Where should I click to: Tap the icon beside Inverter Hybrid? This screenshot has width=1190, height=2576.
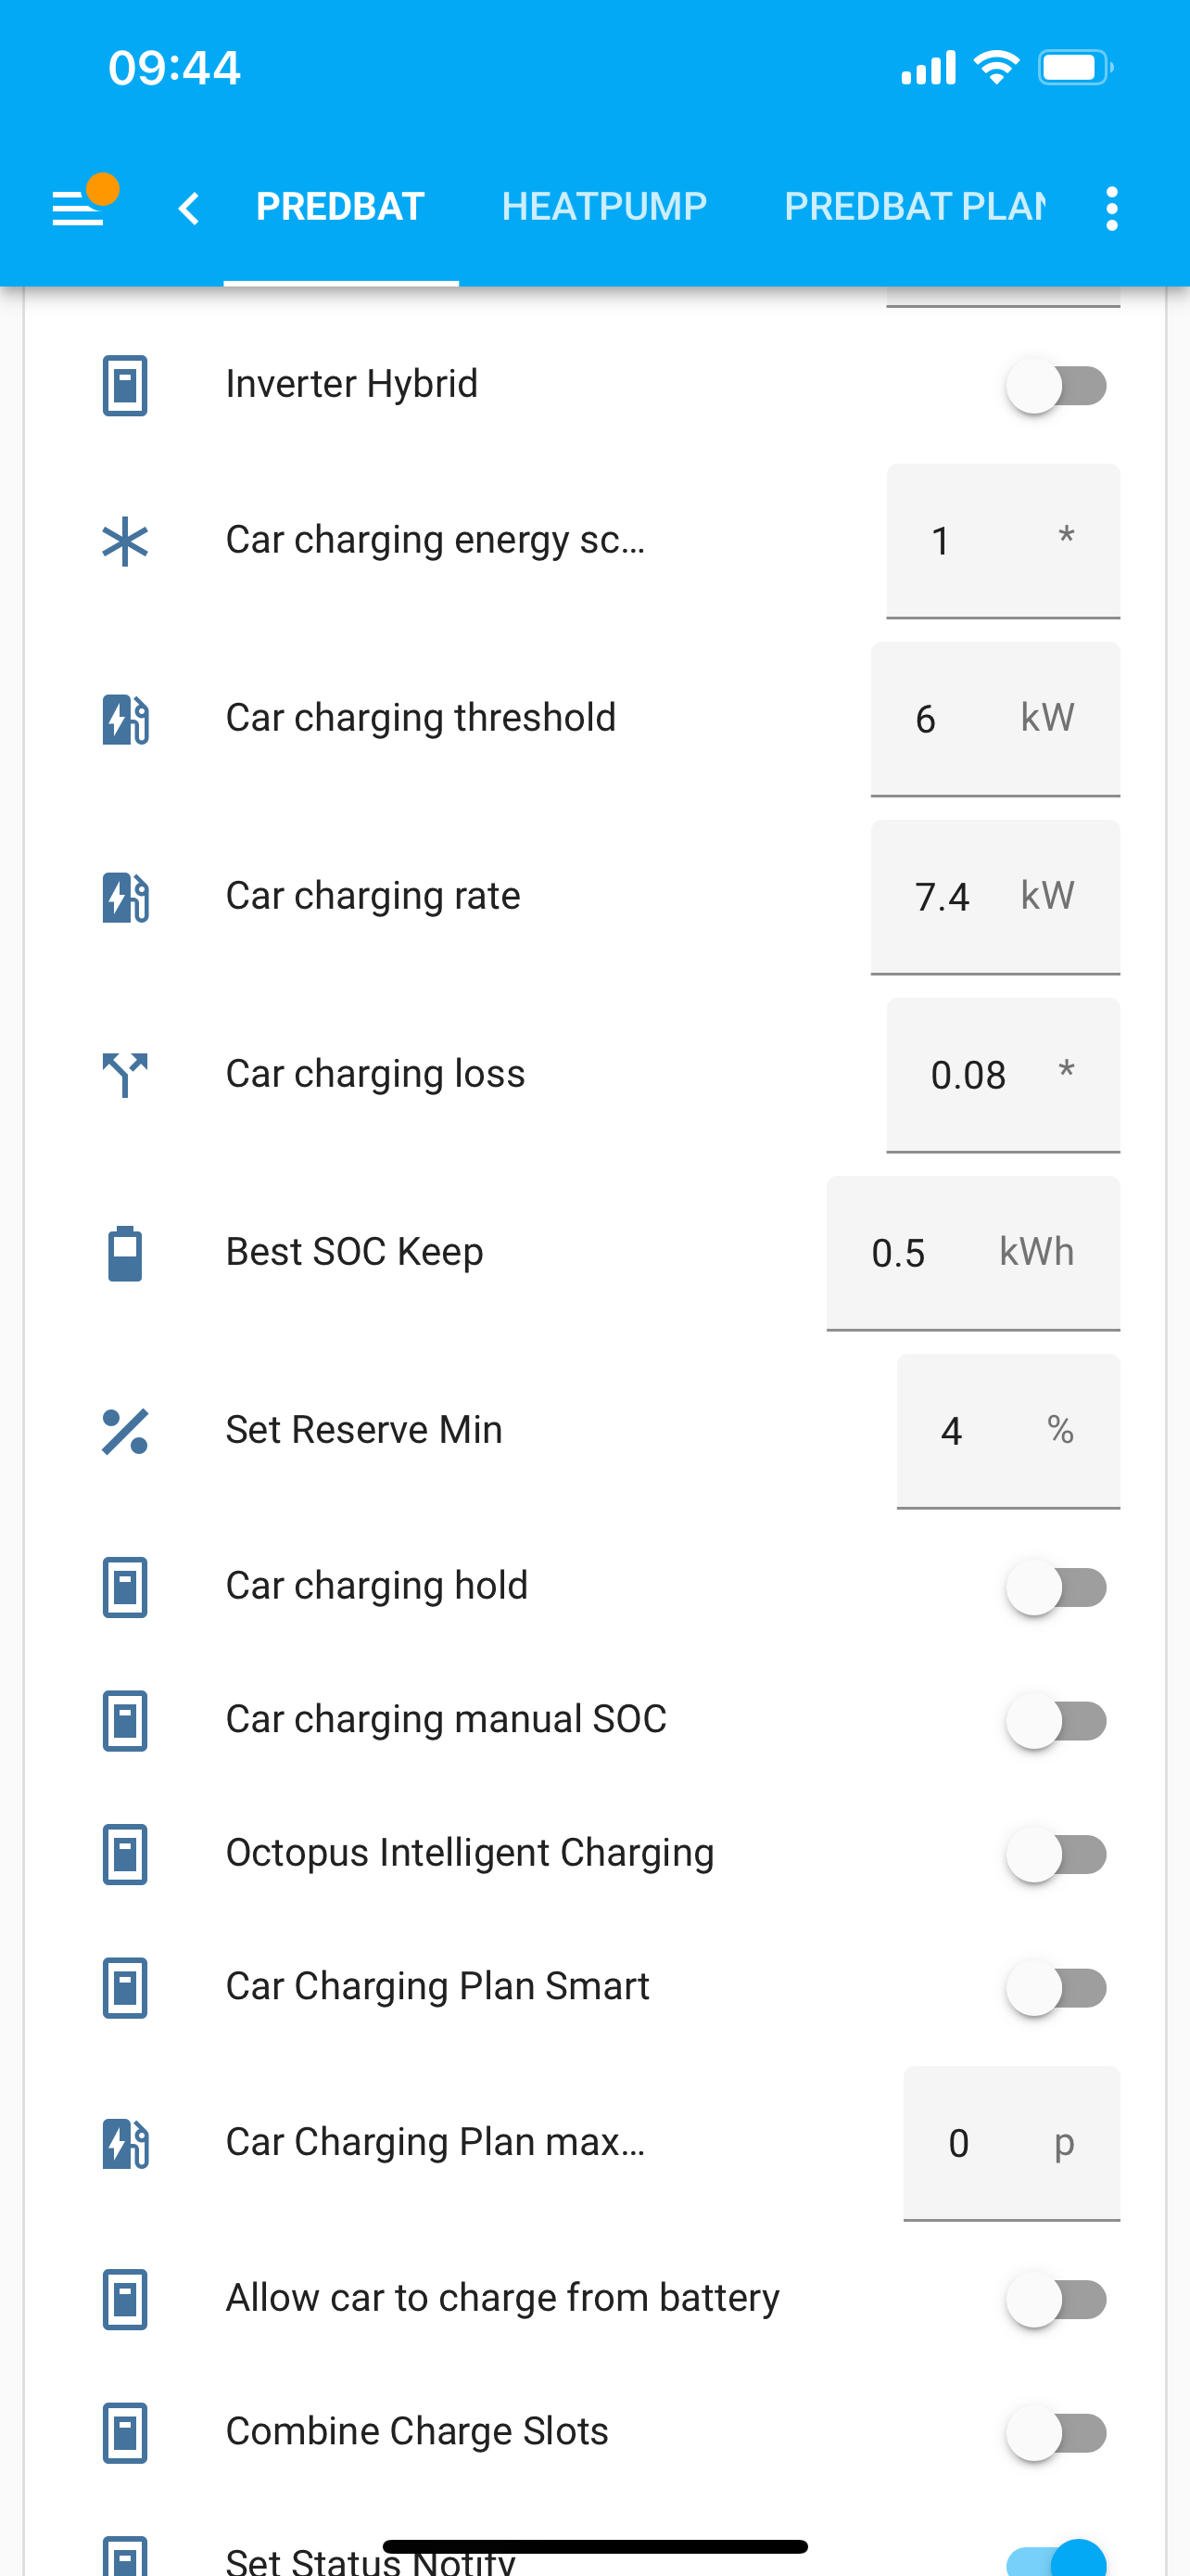125,385
